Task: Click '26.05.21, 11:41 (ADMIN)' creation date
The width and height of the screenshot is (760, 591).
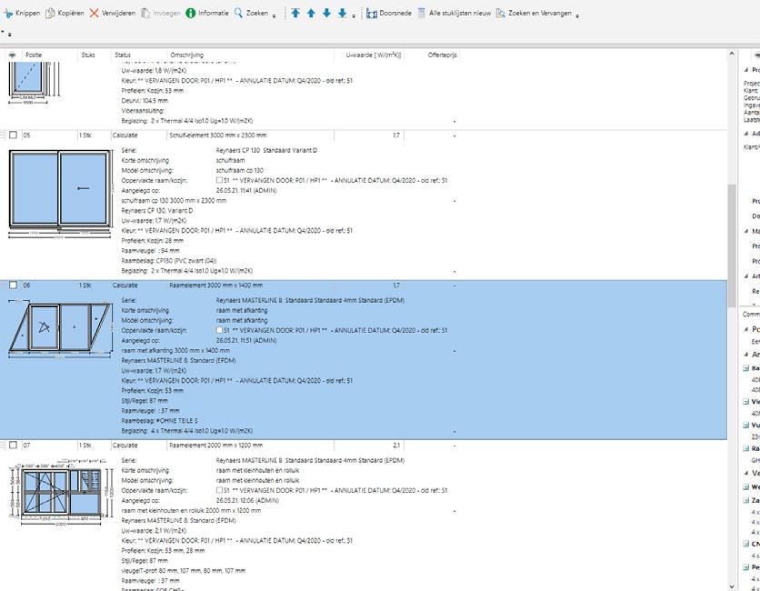Action: point(246,191)
